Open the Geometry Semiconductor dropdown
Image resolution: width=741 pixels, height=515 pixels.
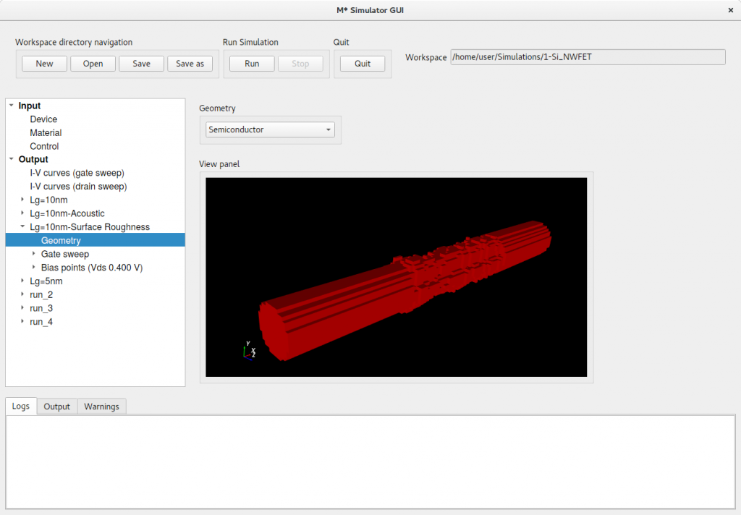[x=270, y=129]
